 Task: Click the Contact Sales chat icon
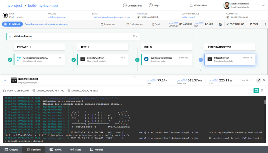click(x=125, y=5)
